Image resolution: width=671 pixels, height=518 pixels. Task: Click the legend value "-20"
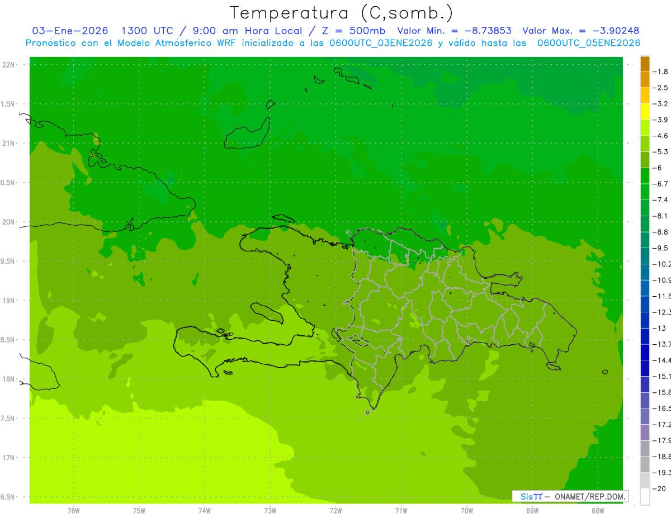click(659, 489)
